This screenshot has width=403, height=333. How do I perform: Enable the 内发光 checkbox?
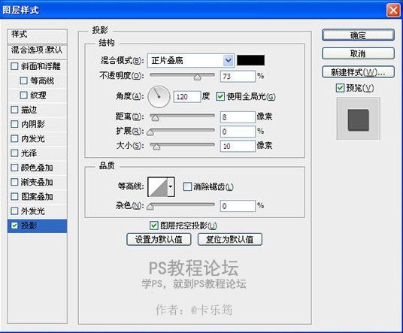point(14,139)
